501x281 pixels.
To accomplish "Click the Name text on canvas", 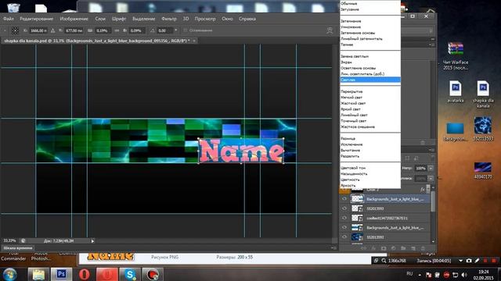I will (241, 151).
